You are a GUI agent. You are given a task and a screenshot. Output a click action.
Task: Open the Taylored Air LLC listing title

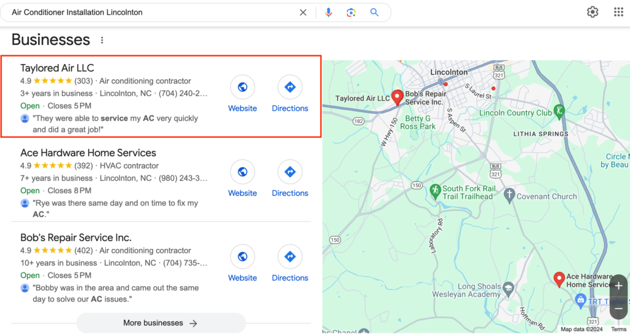point(57,68)
